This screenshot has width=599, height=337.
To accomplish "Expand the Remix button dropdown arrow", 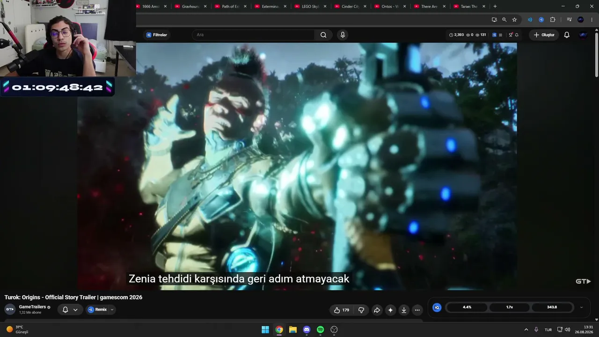I will (x=112, y=309).
